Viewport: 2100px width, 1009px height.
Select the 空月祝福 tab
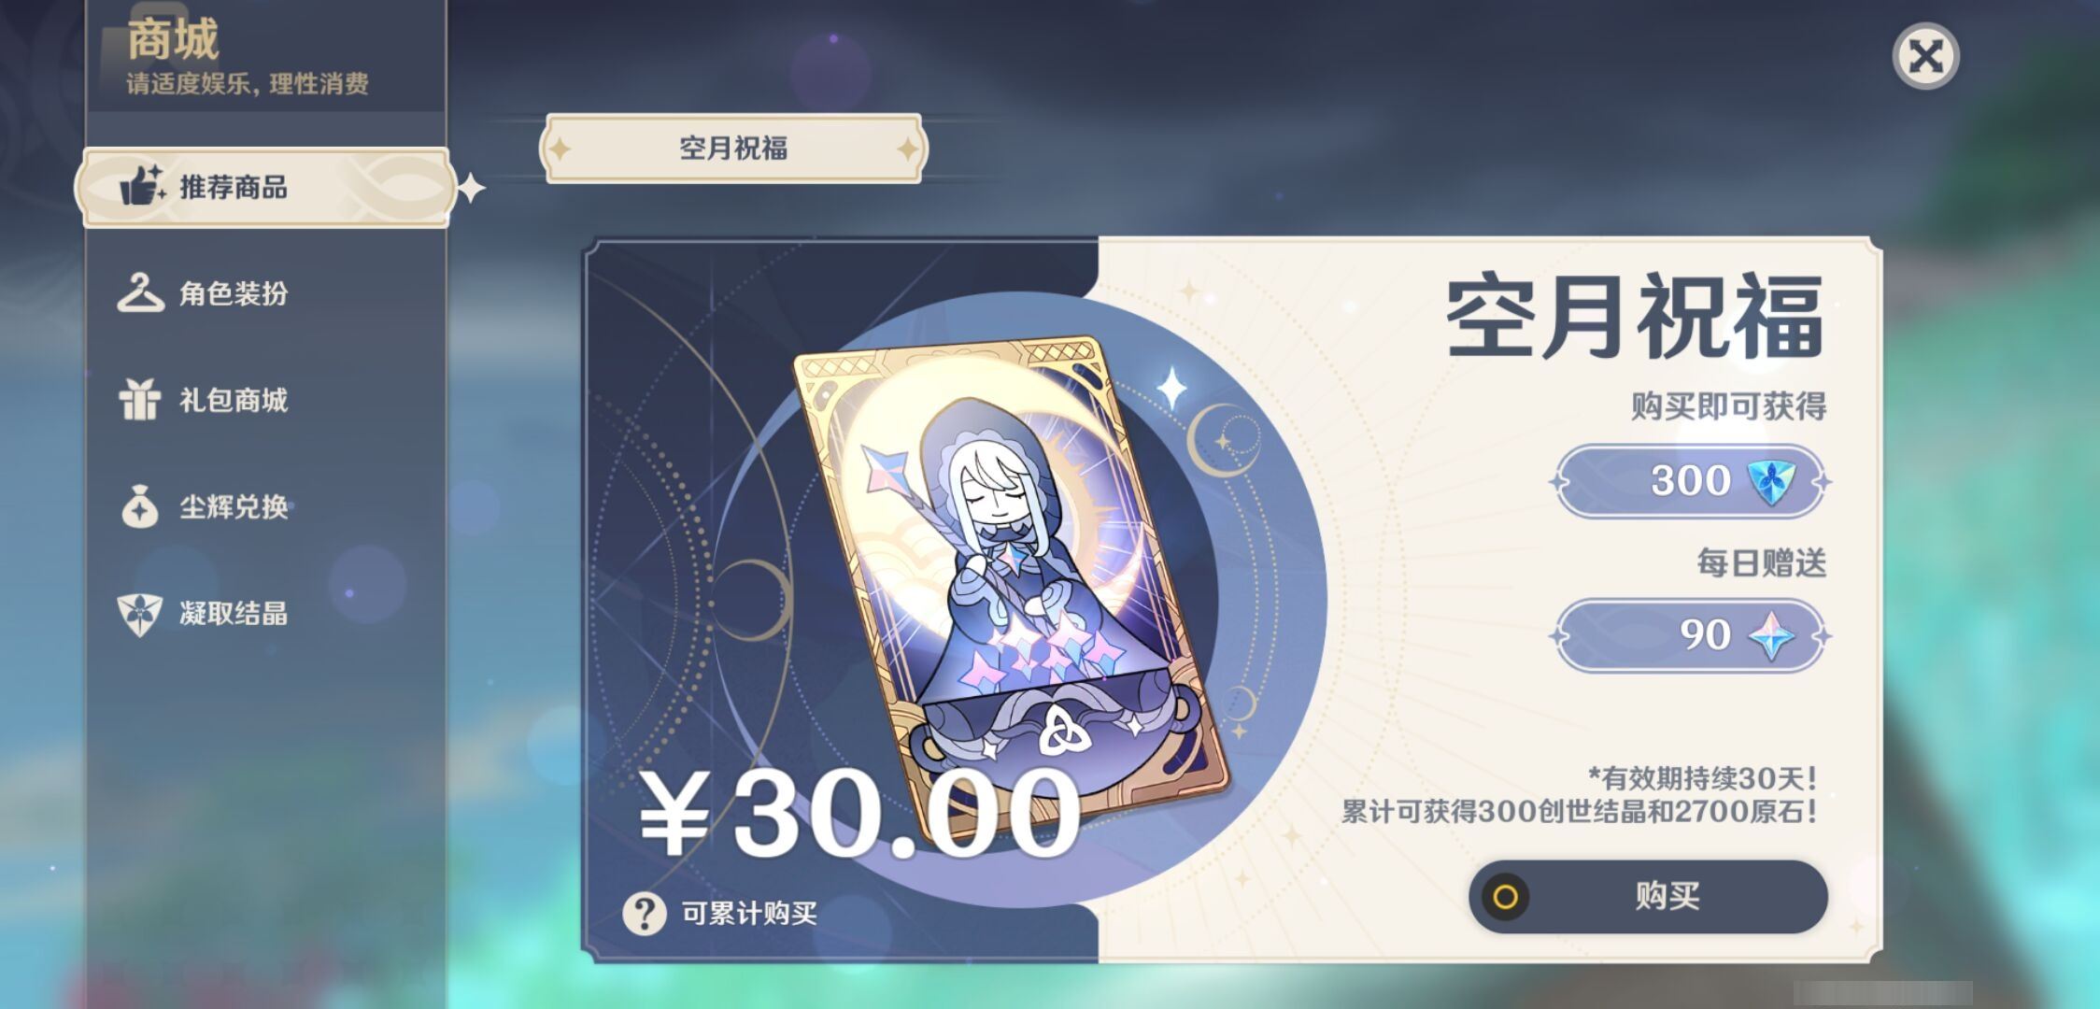tap(733, 149)
